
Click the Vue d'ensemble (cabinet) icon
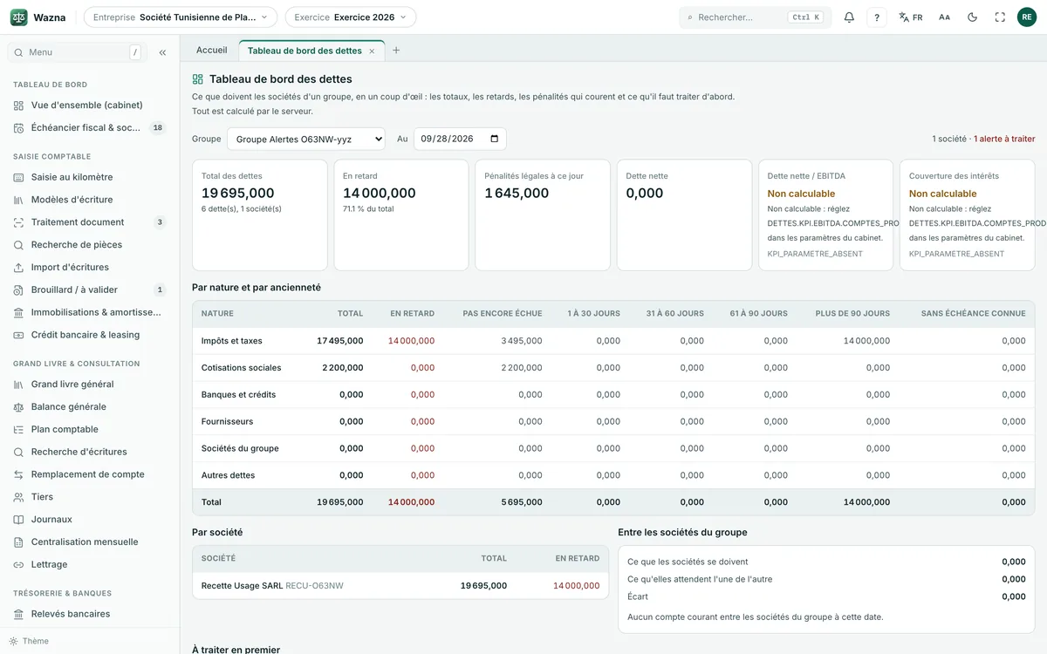[19, 106]
